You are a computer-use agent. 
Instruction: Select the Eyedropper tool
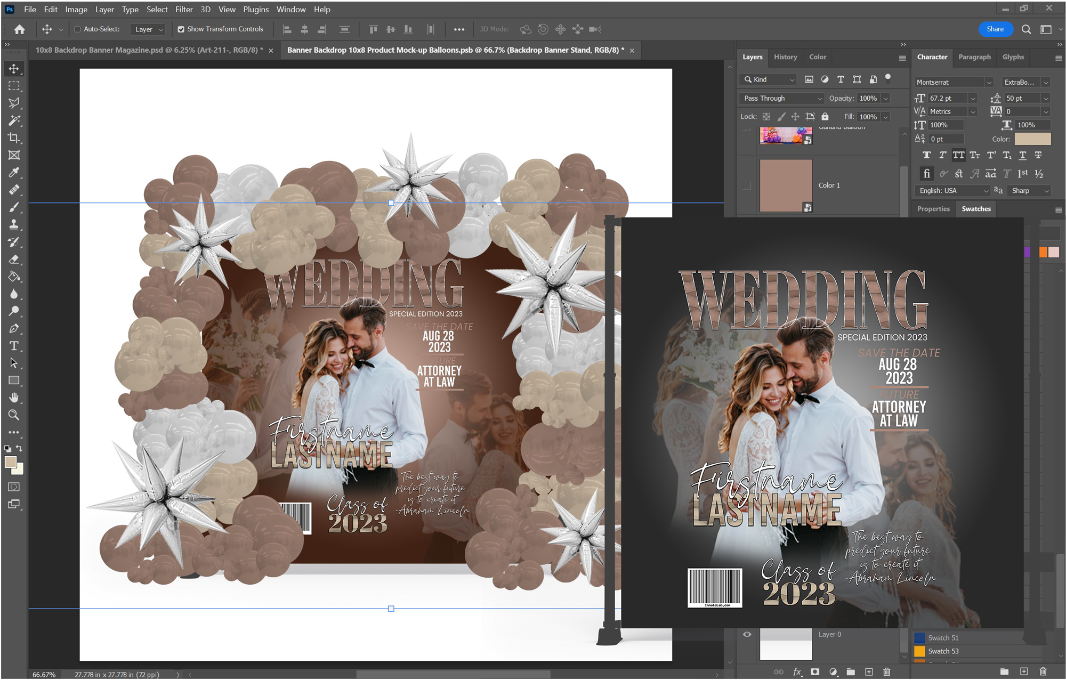(14, 173)
